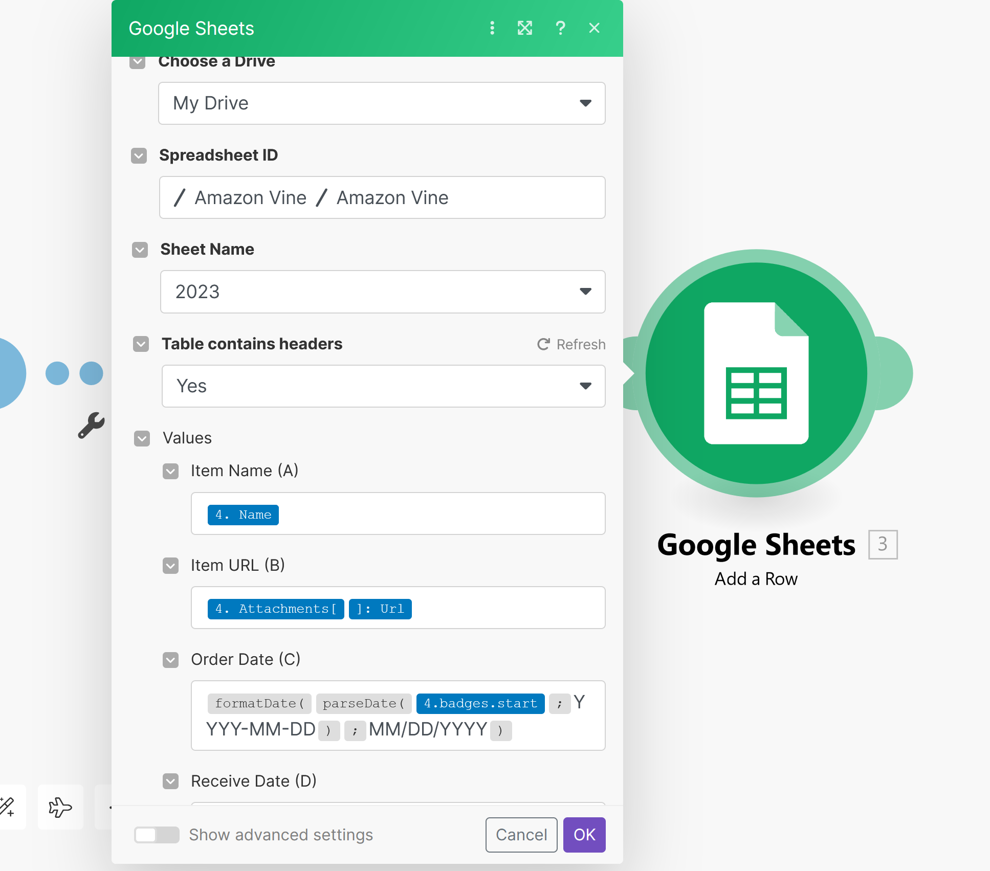The height and width of the screenshot is (871, 990).
Task: Open the Sheet Name 2023 dropdown
Action: click(x=382, y=292)
